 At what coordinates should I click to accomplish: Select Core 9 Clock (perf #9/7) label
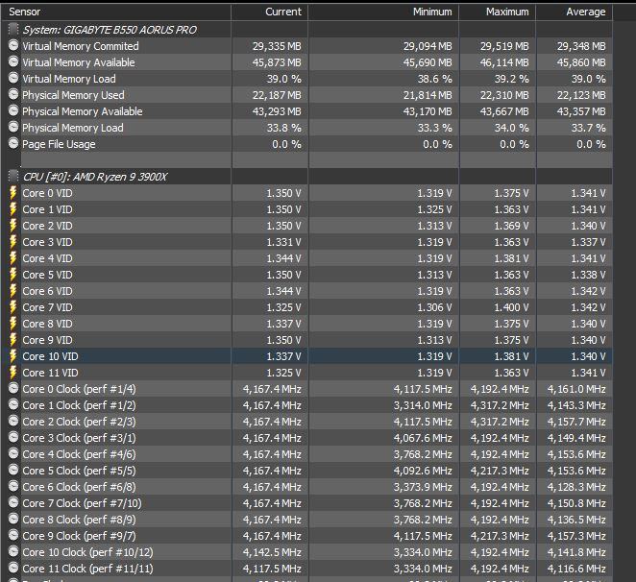79,536
